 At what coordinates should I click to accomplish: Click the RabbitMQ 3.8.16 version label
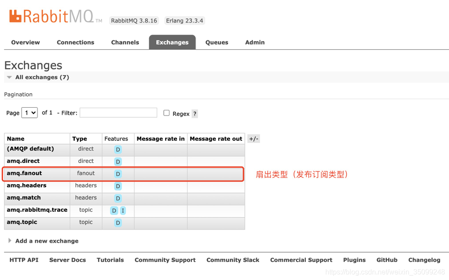click(x=134, y=21)
